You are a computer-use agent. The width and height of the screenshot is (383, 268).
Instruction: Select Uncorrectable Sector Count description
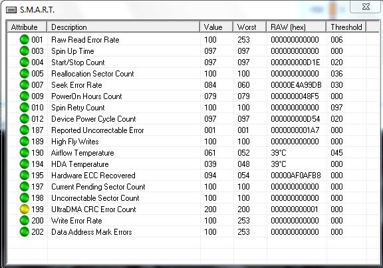coord(95,198)
